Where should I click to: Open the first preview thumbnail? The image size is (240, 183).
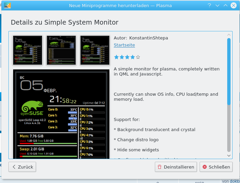(x=28, y=50)
